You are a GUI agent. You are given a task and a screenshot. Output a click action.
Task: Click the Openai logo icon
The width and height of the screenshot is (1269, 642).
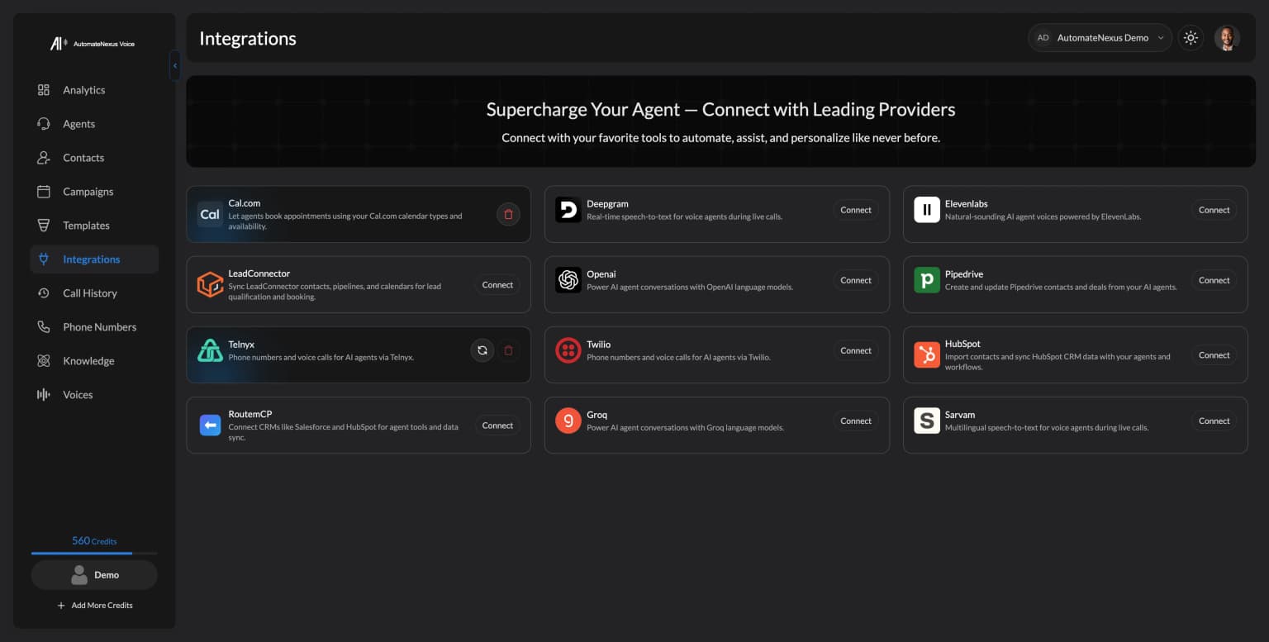point(568,280)
